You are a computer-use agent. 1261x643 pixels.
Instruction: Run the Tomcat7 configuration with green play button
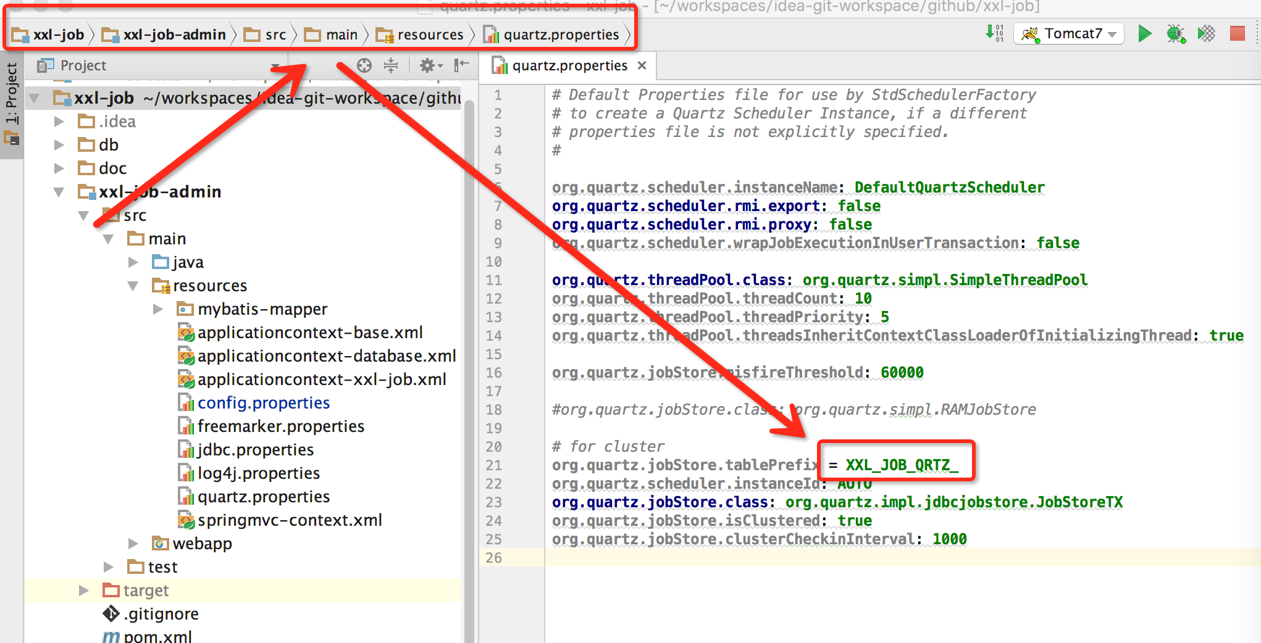click(x=1144, y=33)
